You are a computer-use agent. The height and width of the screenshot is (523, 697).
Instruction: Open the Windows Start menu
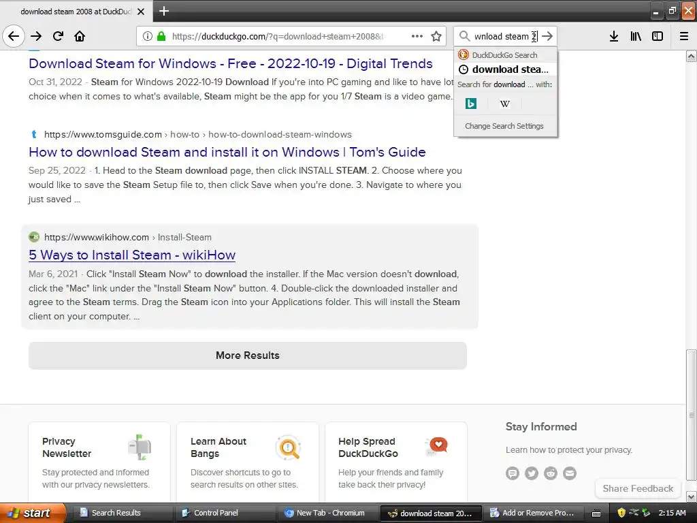click(33, 513)
